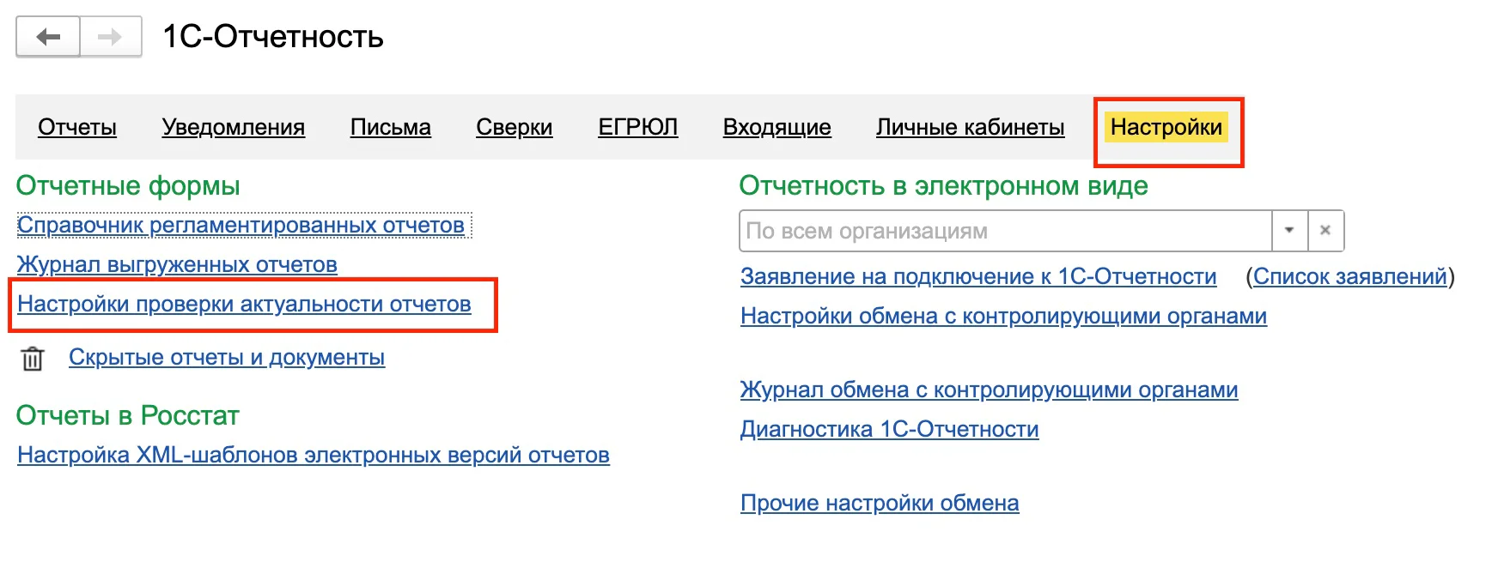Click the back navigation arrow
Screen dimensions: 1486x568
point(48,37)
